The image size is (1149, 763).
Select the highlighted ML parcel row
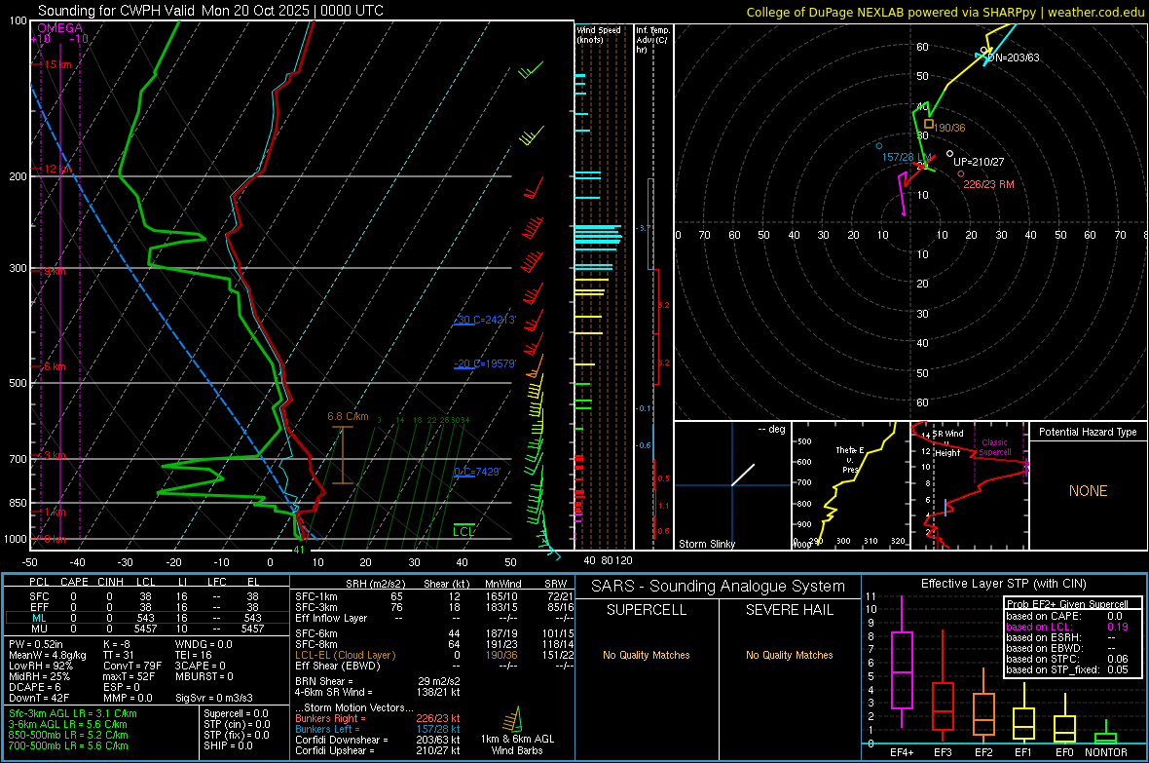(x=145, y=618)
